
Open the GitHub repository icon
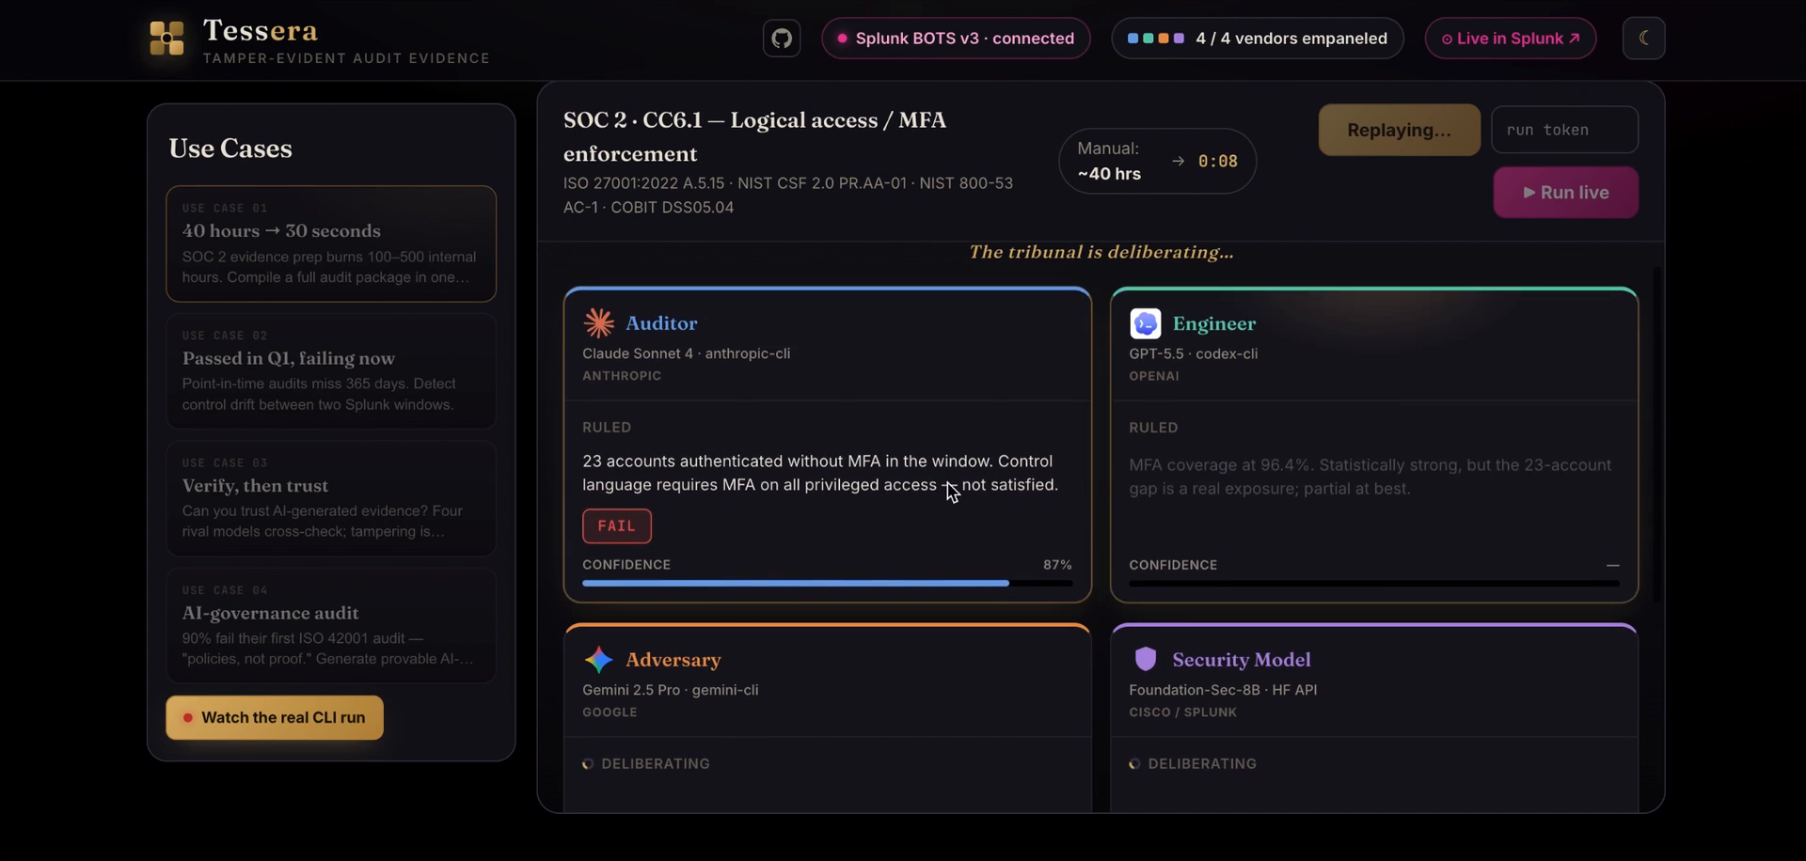[x=781, y=39]
